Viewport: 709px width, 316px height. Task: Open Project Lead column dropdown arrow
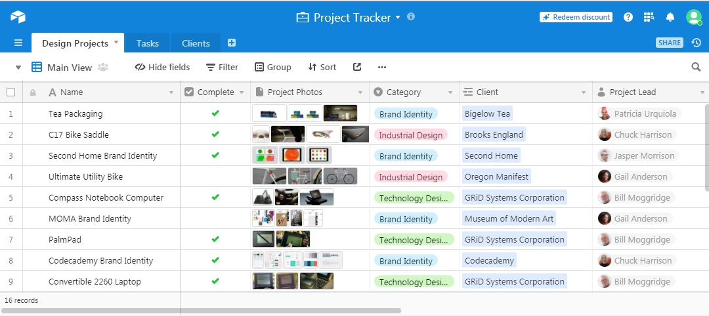point(702,92)
